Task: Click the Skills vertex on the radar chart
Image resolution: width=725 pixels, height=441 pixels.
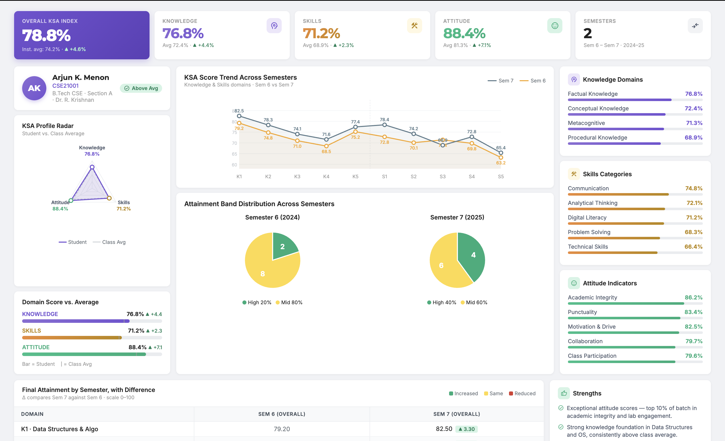Action: click(109, 198)
